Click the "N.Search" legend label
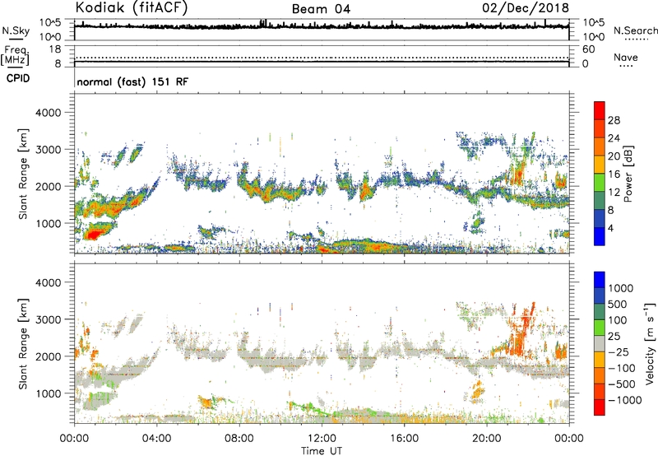The width and height of the screenshot is (658, 456). [635, 30]
